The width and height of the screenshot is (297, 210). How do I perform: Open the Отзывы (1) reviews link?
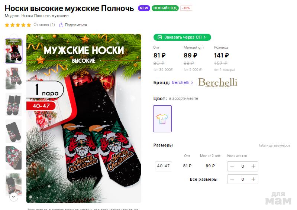(x=44, y=25)
